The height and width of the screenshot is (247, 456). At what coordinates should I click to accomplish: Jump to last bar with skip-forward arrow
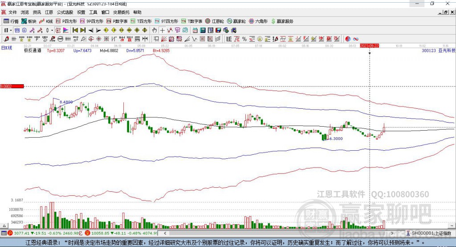(x=83, y=30)
